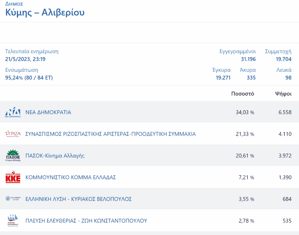Open the ΝΕΑ ΔΗΜΟΚΡΑΤΙΑ party name link
This screenshot has width=299, height=235.
48,112
